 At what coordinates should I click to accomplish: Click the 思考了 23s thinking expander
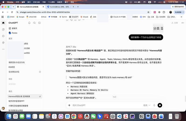71,47
